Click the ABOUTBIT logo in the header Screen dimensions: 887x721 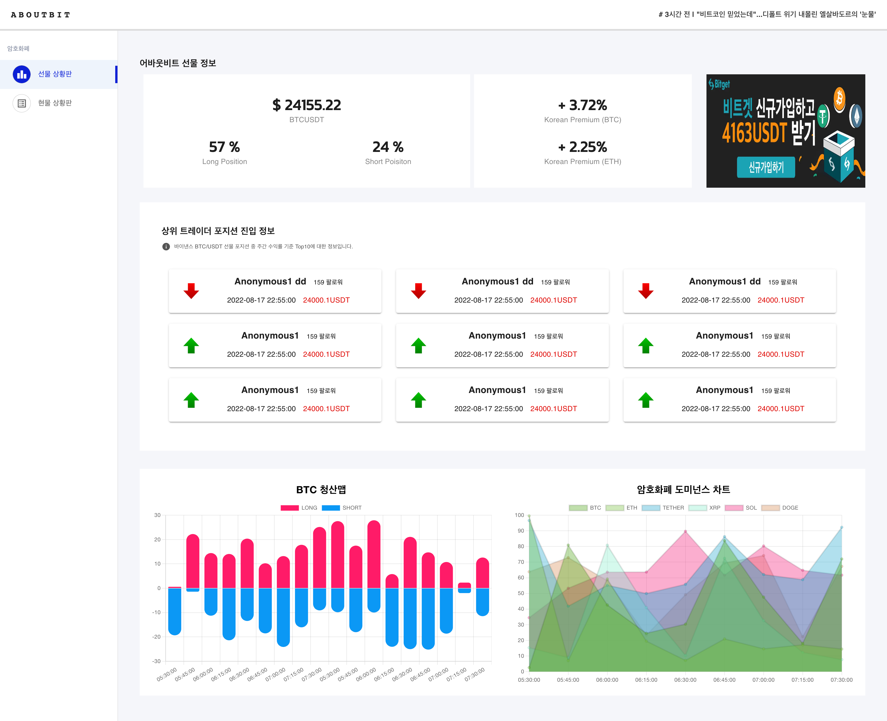tap(40, 15)
